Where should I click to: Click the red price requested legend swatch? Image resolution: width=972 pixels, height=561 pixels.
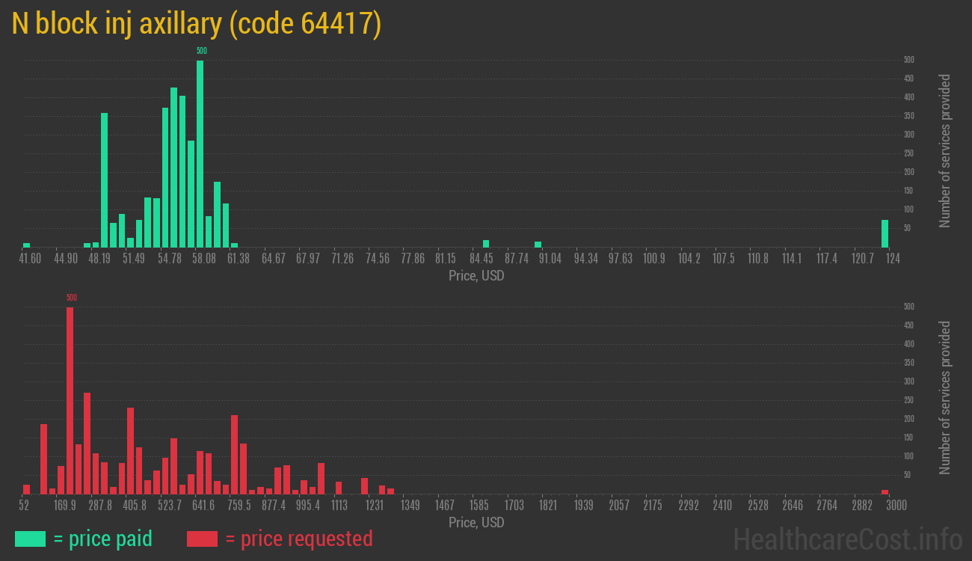coord(202,539)
